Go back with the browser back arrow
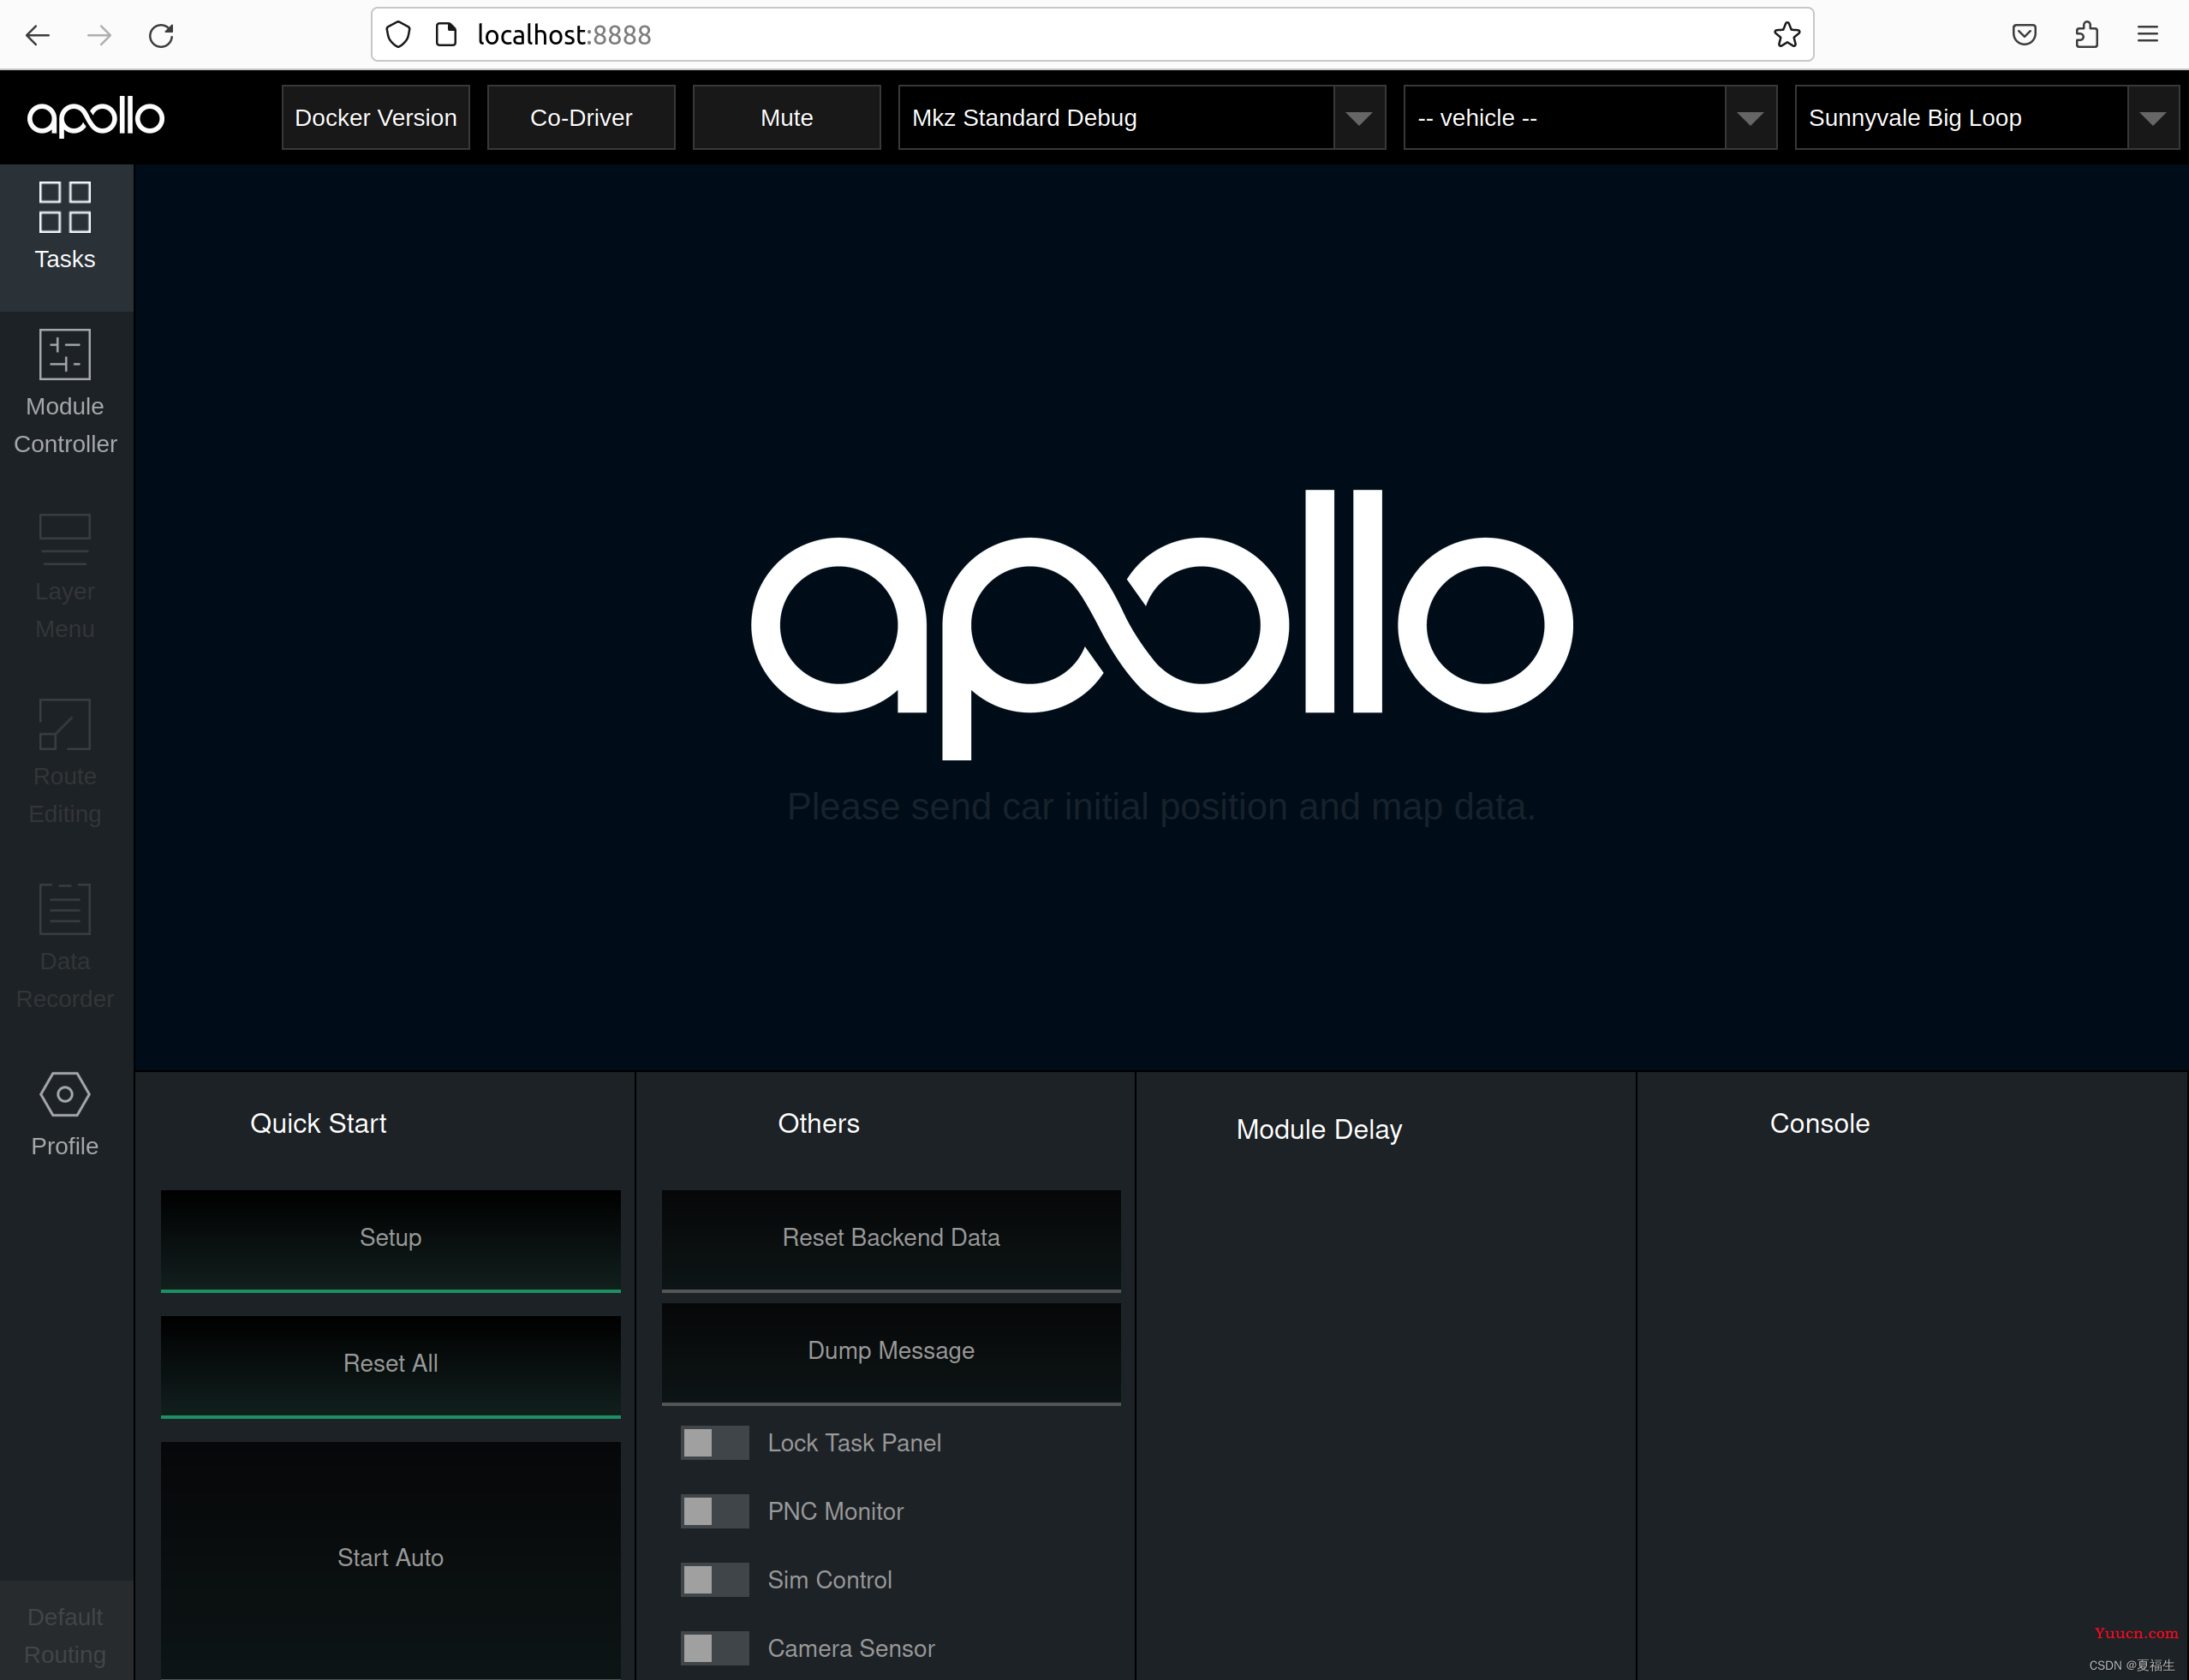The image size is (2189, 1680). pyautogui.click(x=37, y=35)
